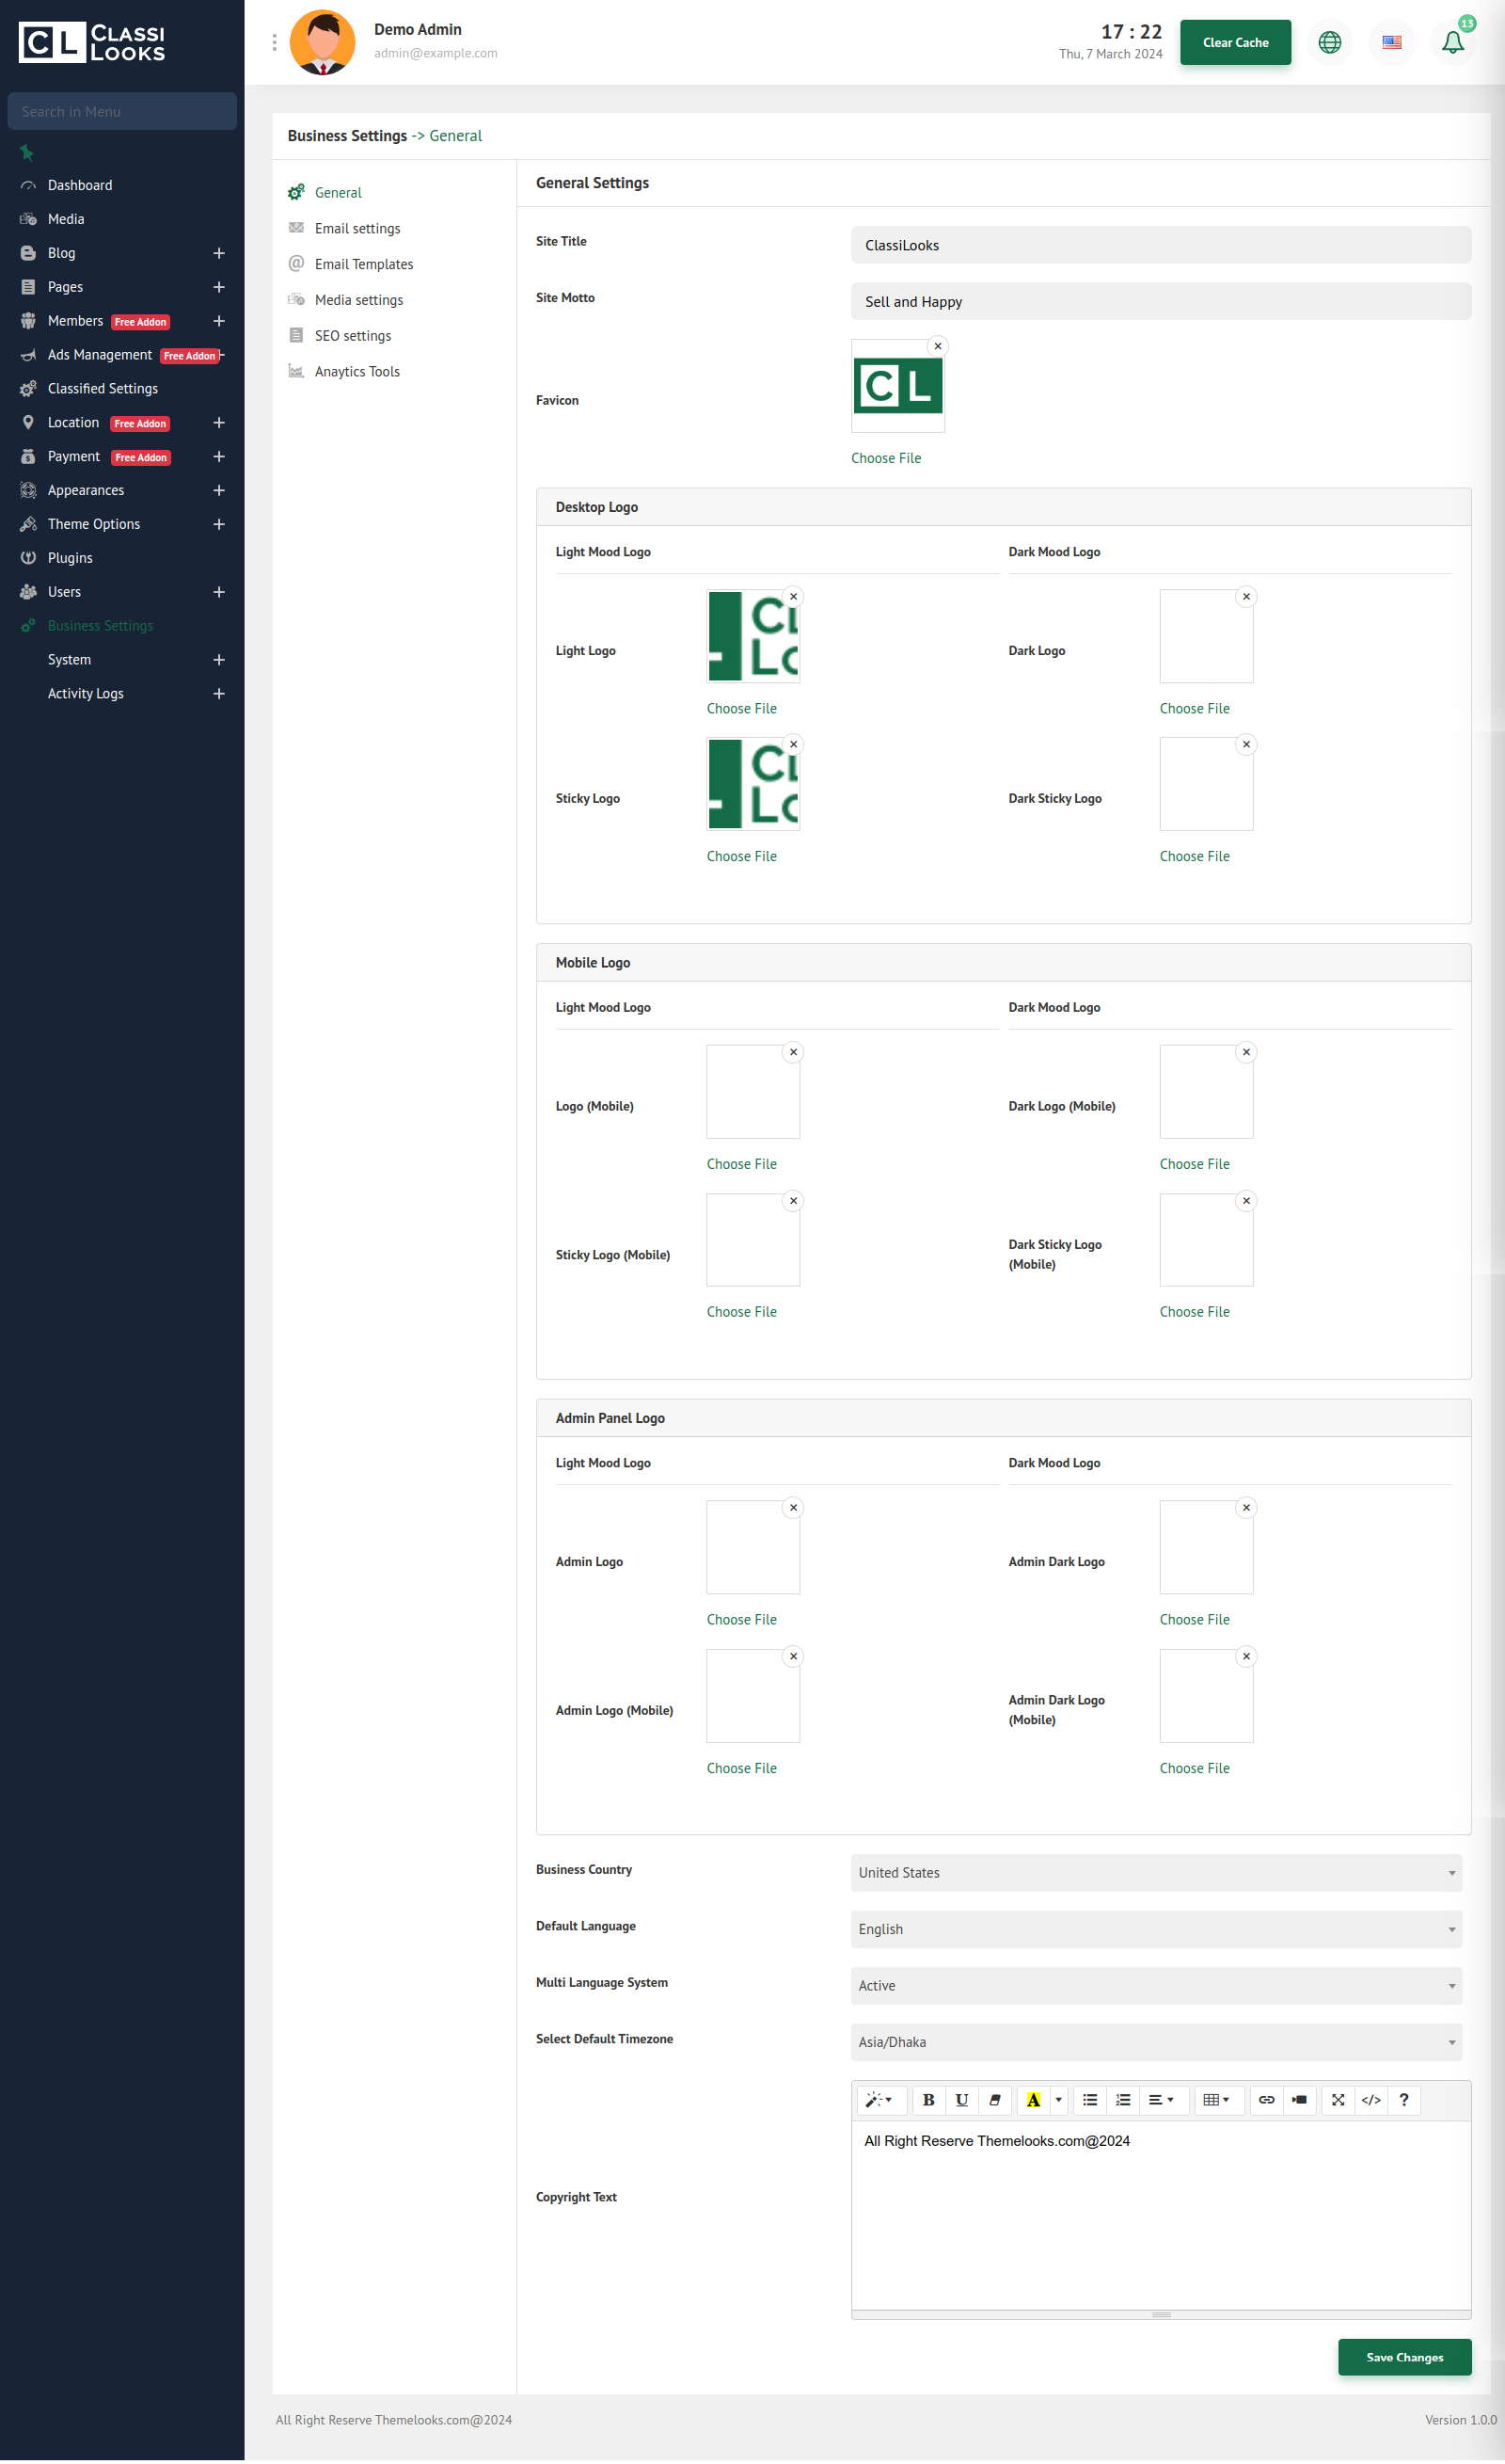
Task: Open the editor help question mark
Action: (1404, 2100)
